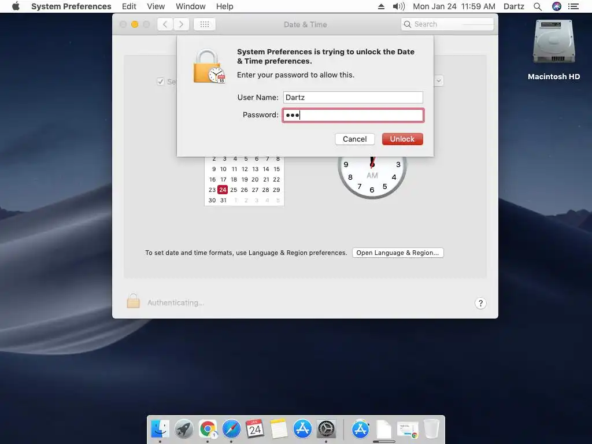The image size is (592, 444).
Task: Launch Siri from menu bar
Action: coord(557,6)
